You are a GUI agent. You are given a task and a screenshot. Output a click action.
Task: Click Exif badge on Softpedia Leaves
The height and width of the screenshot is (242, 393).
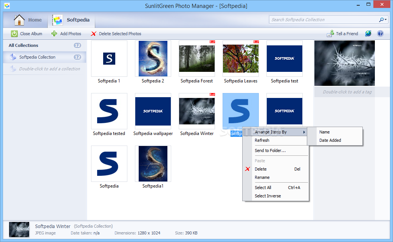[256, 42]
